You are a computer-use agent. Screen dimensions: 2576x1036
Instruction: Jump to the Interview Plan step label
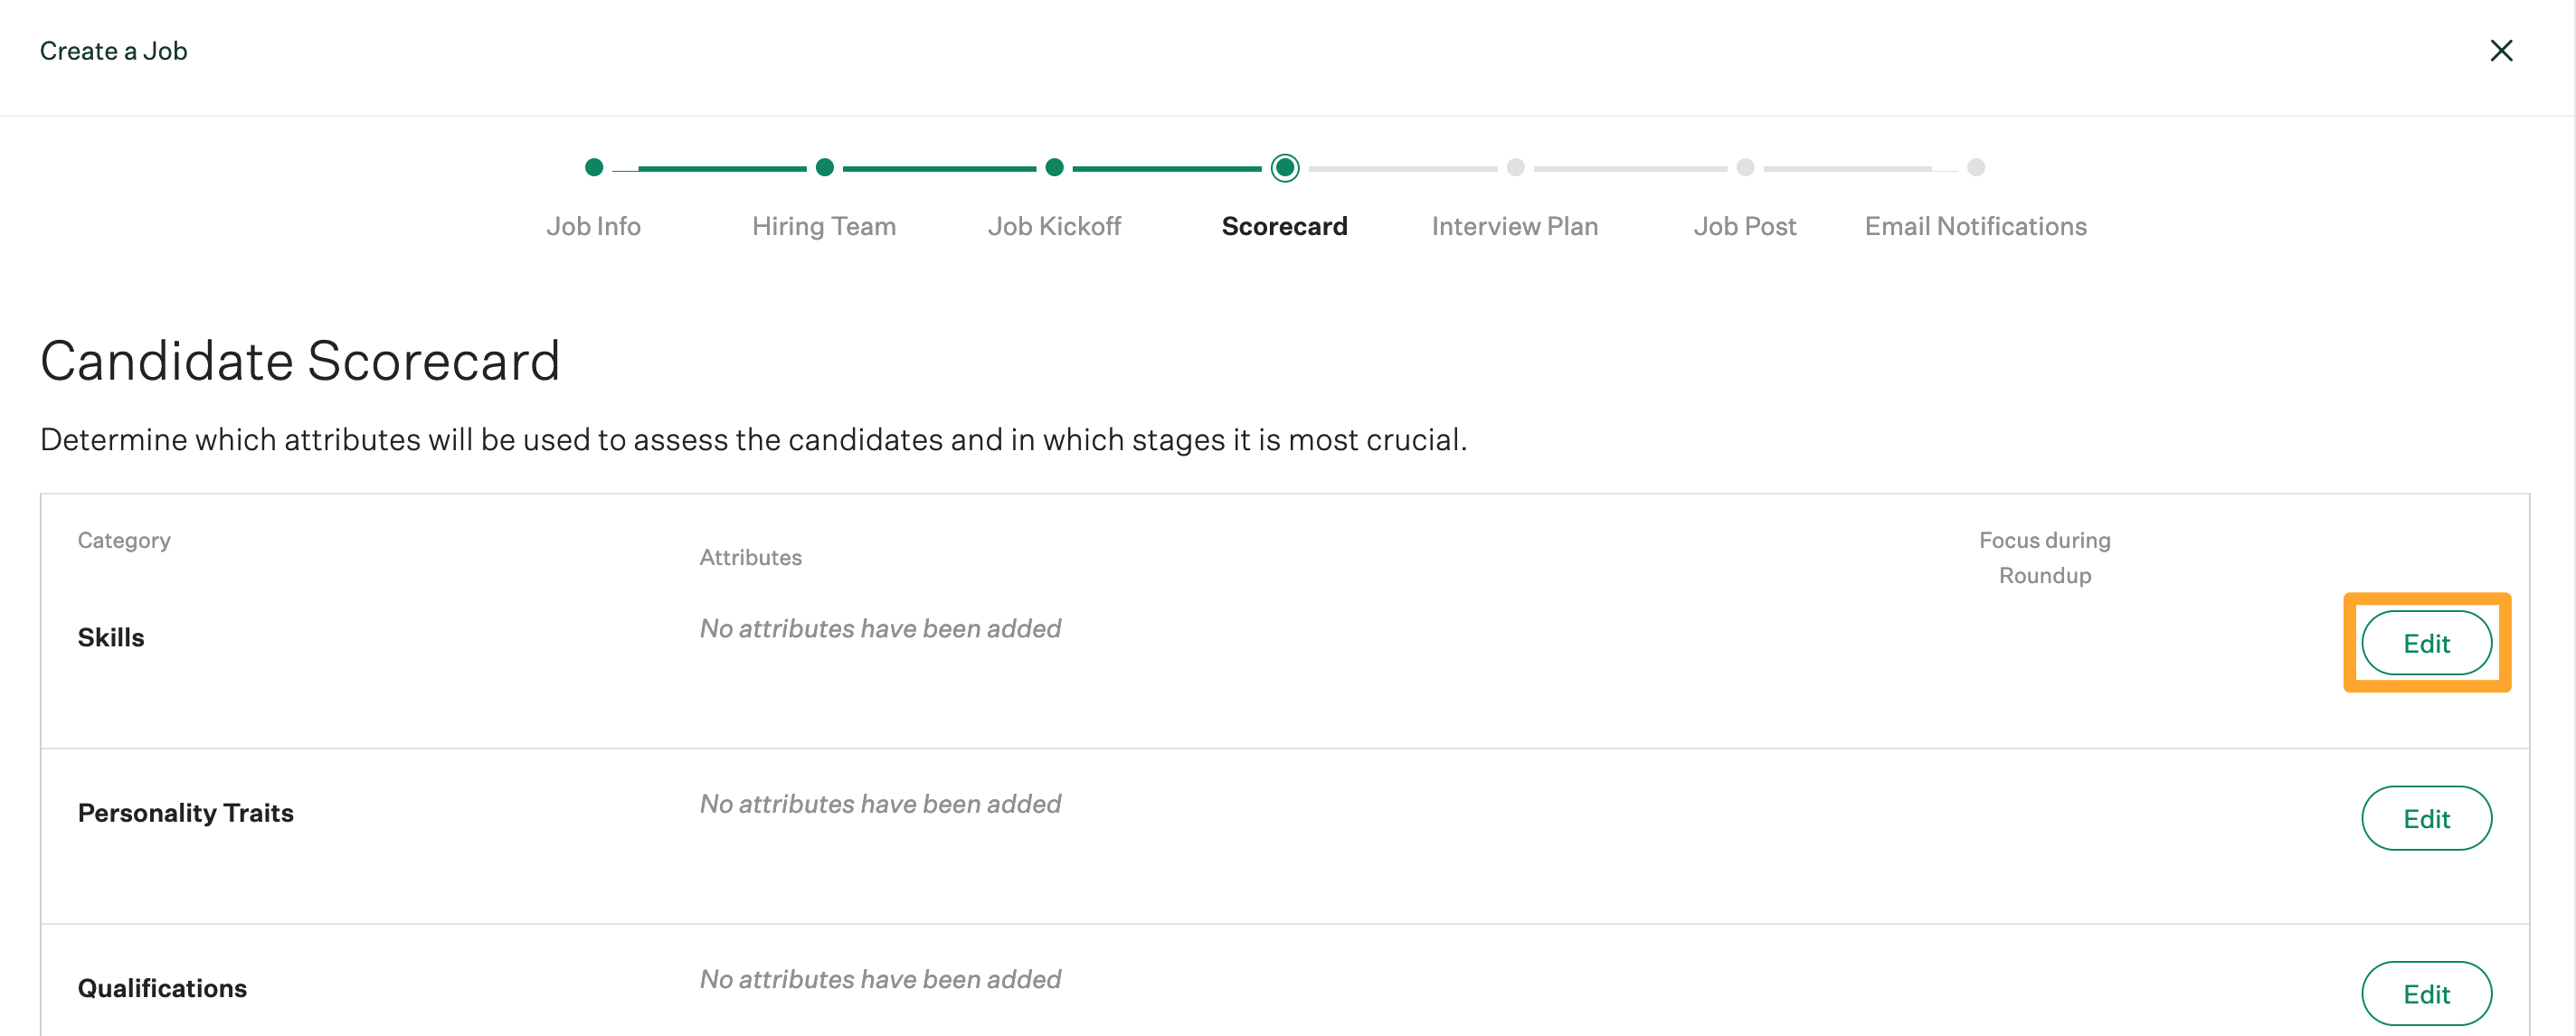(1515, 226)
